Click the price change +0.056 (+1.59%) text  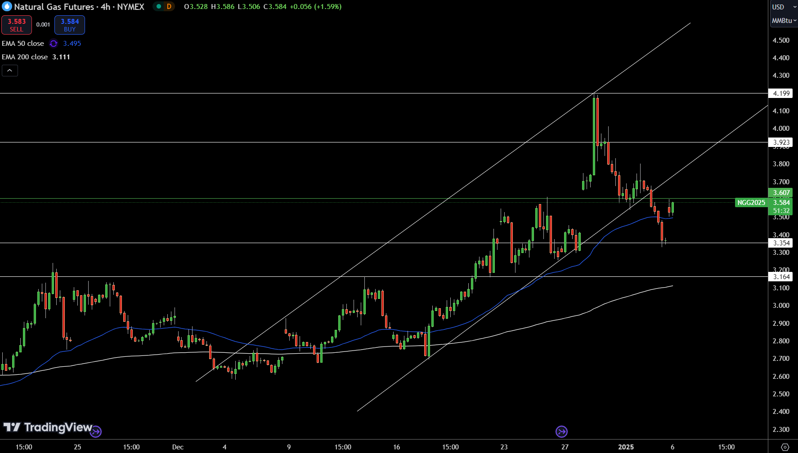tap(315, 7)
